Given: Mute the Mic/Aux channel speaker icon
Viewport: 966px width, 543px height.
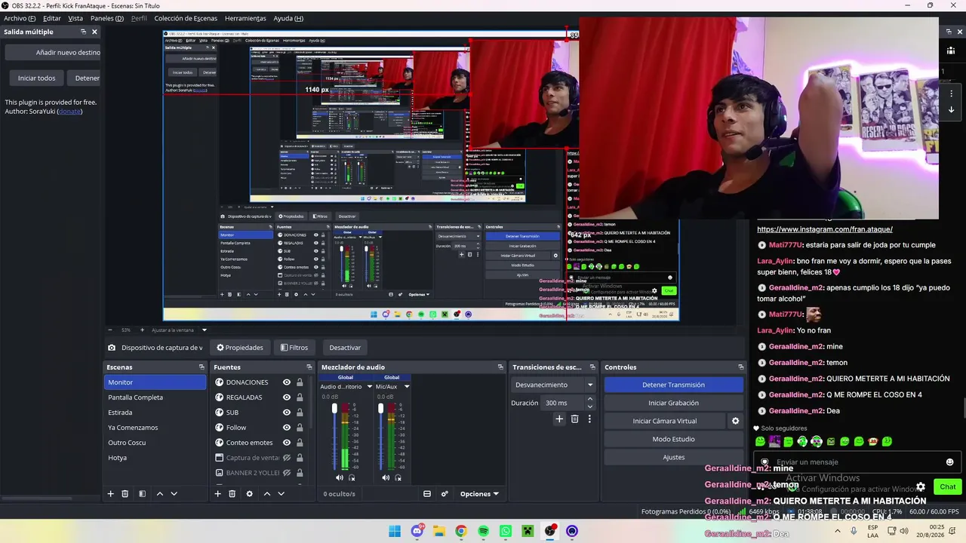Looking at the screenshot, I should click(x=386, y=477).
